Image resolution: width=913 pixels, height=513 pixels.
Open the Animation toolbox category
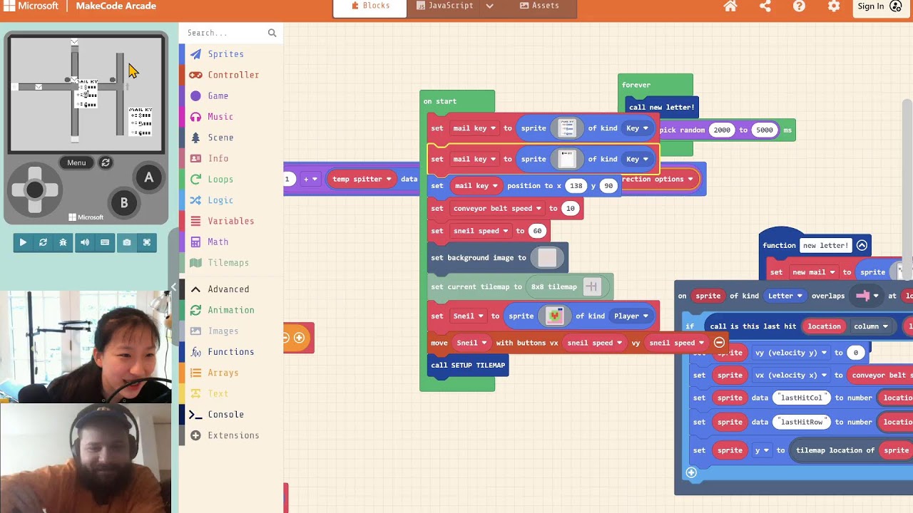[x=231, y=310]
